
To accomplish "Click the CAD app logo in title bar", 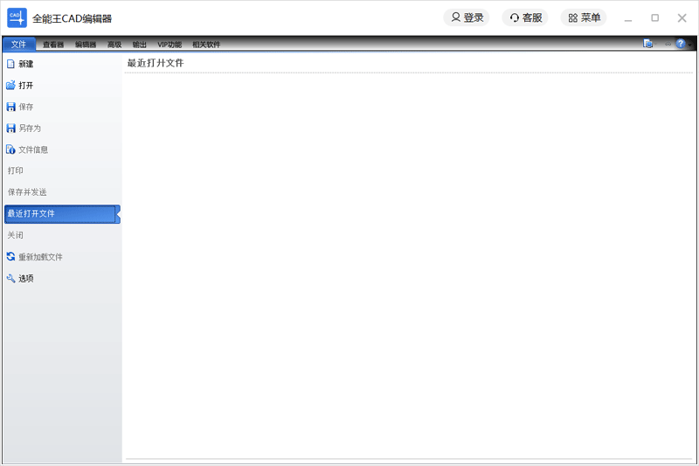I will (x=17, y=17).
